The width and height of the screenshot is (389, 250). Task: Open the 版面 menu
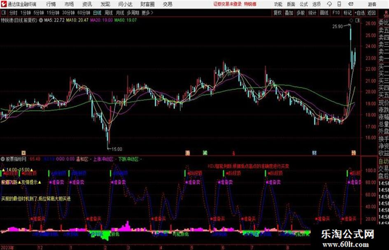point(291,4)
